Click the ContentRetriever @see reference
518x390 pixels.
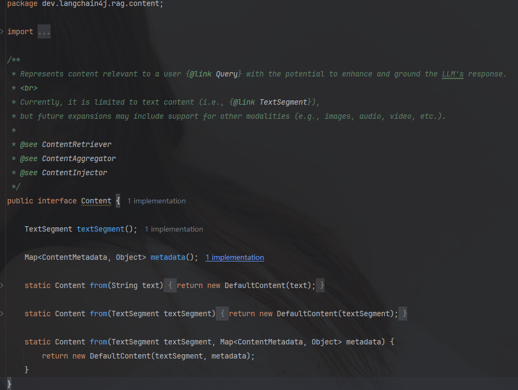click(77, 145)
